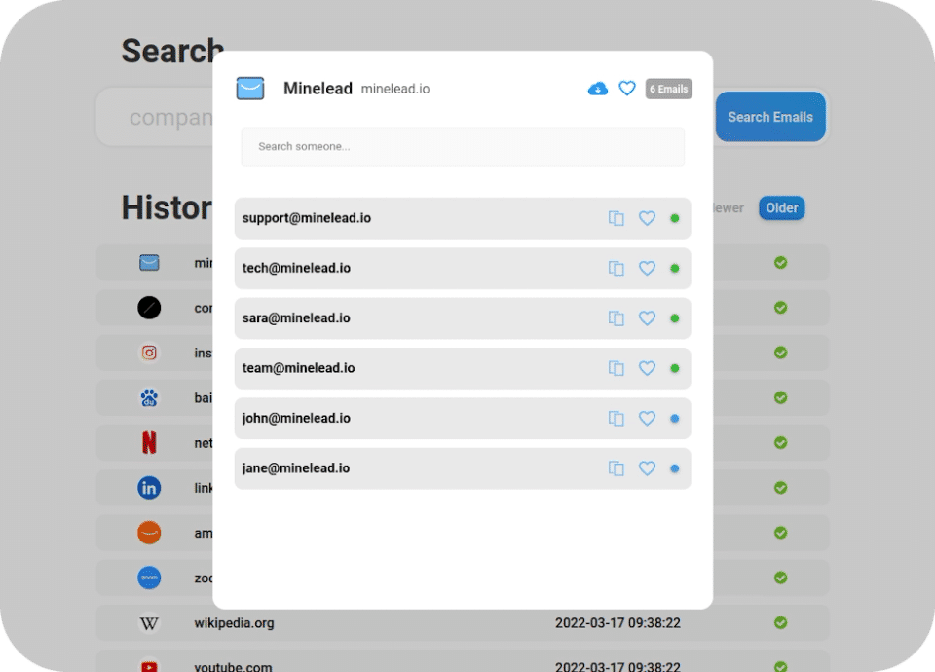Click the LinkedIn logo in history
This screenshot has height=672, width=935.
[149, 488]
